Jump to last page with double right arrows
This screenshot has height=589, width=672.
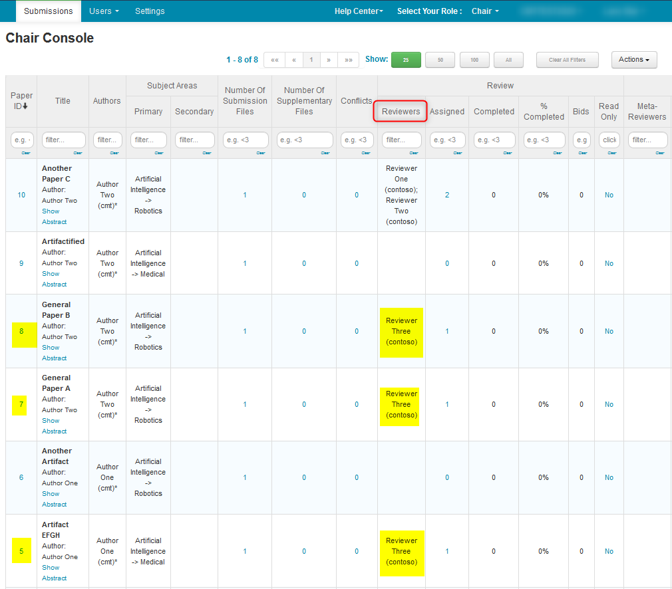349,60
